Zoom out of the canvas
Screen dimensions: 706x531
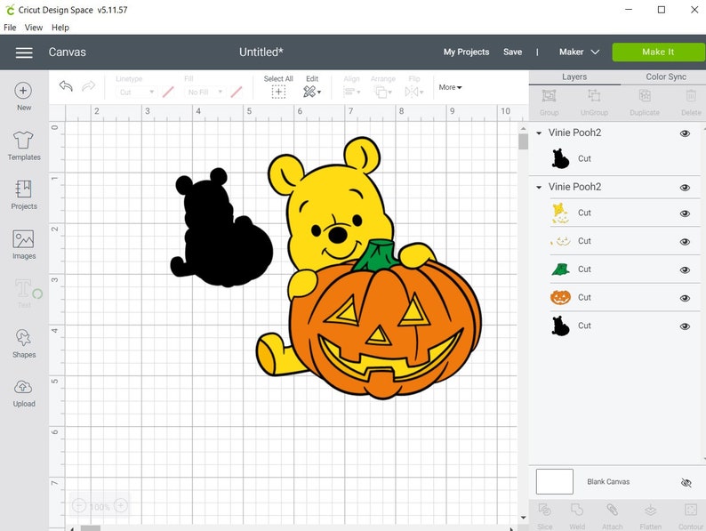79,506
